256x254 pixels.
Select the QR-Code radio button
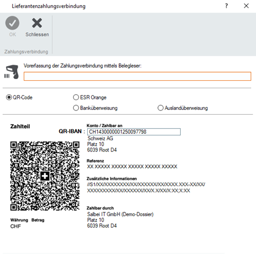[x=9, y=97]
